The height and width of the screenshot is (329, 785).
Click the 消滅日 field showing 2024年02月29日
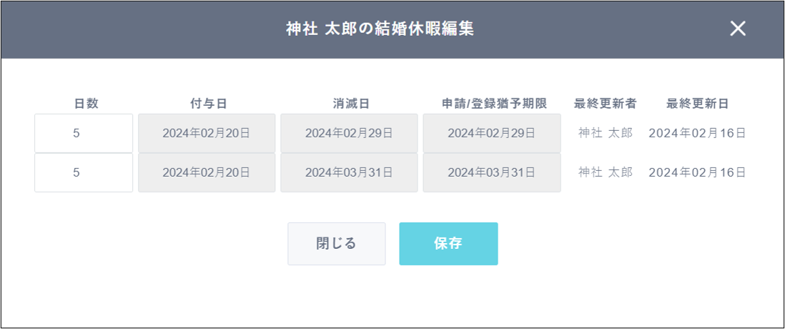pos(349,133)
